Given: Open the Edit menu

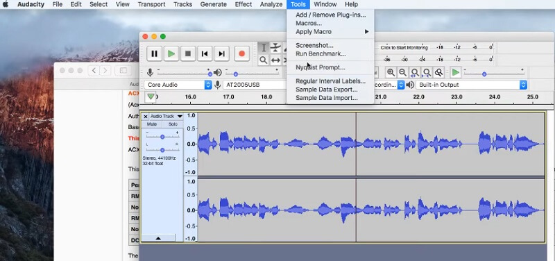Looking at the screenshot, I should pyautogui.click(x=76, y=4).
